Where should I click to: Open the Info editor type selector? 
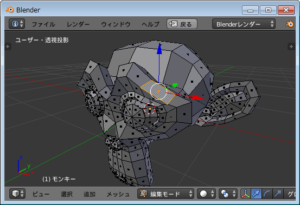pos(17,24)
